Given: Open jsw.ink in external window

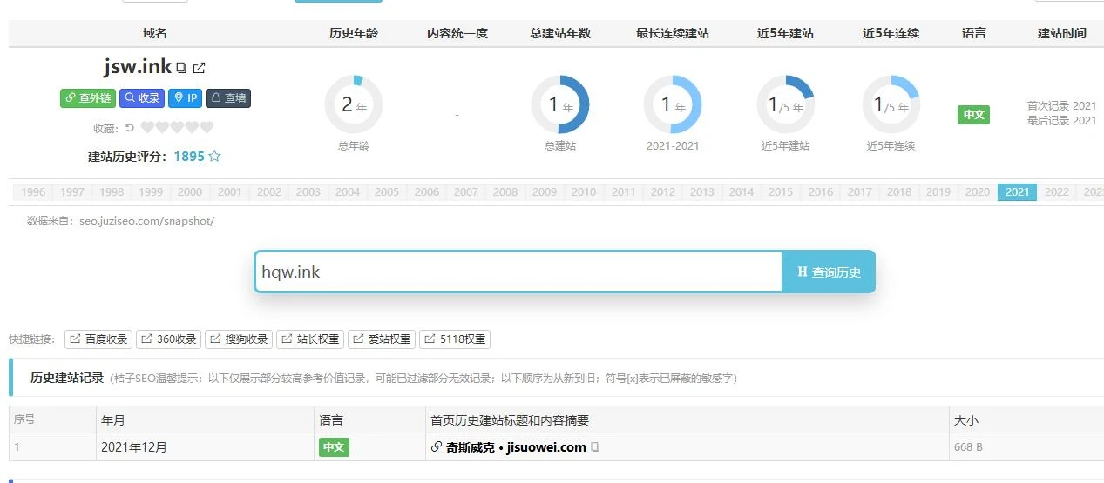Looking at the screenshot, I should (199, 68).
